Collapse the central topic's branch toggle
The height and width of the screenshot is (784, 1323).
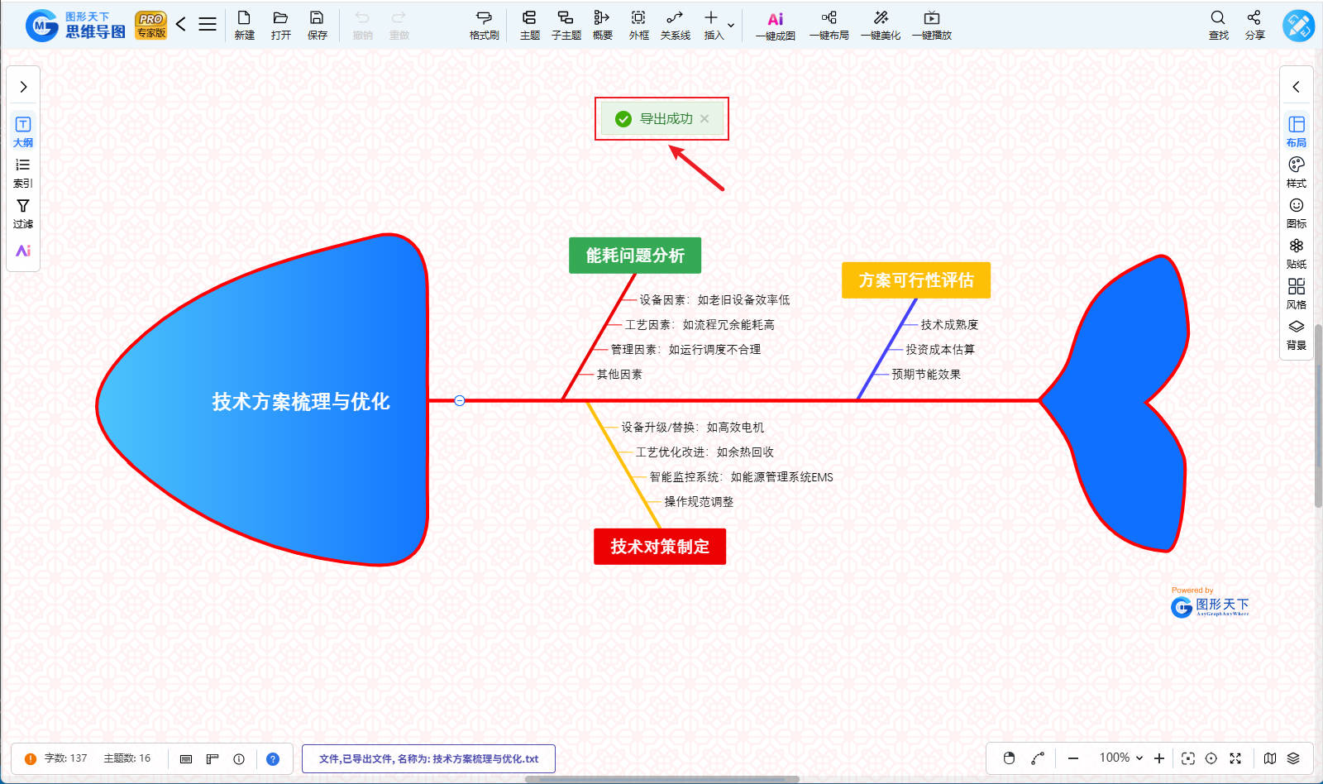(460, 400)
